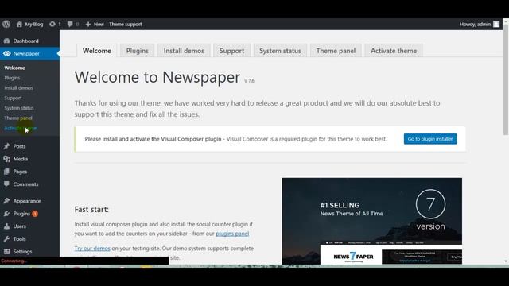Open Pages menu label
The image size is (509, 286).
pos(20,172)
